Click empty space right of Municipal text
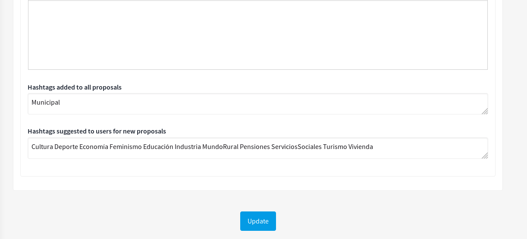Viewport: 527px width, 239px height. 259,103
